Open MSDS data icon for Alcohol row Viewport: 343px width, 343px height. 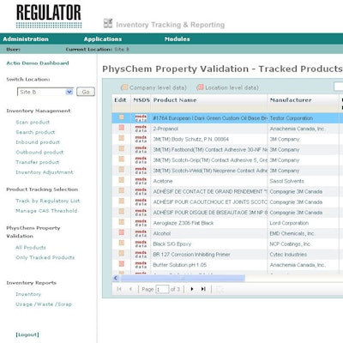click(x=141, y=233)
